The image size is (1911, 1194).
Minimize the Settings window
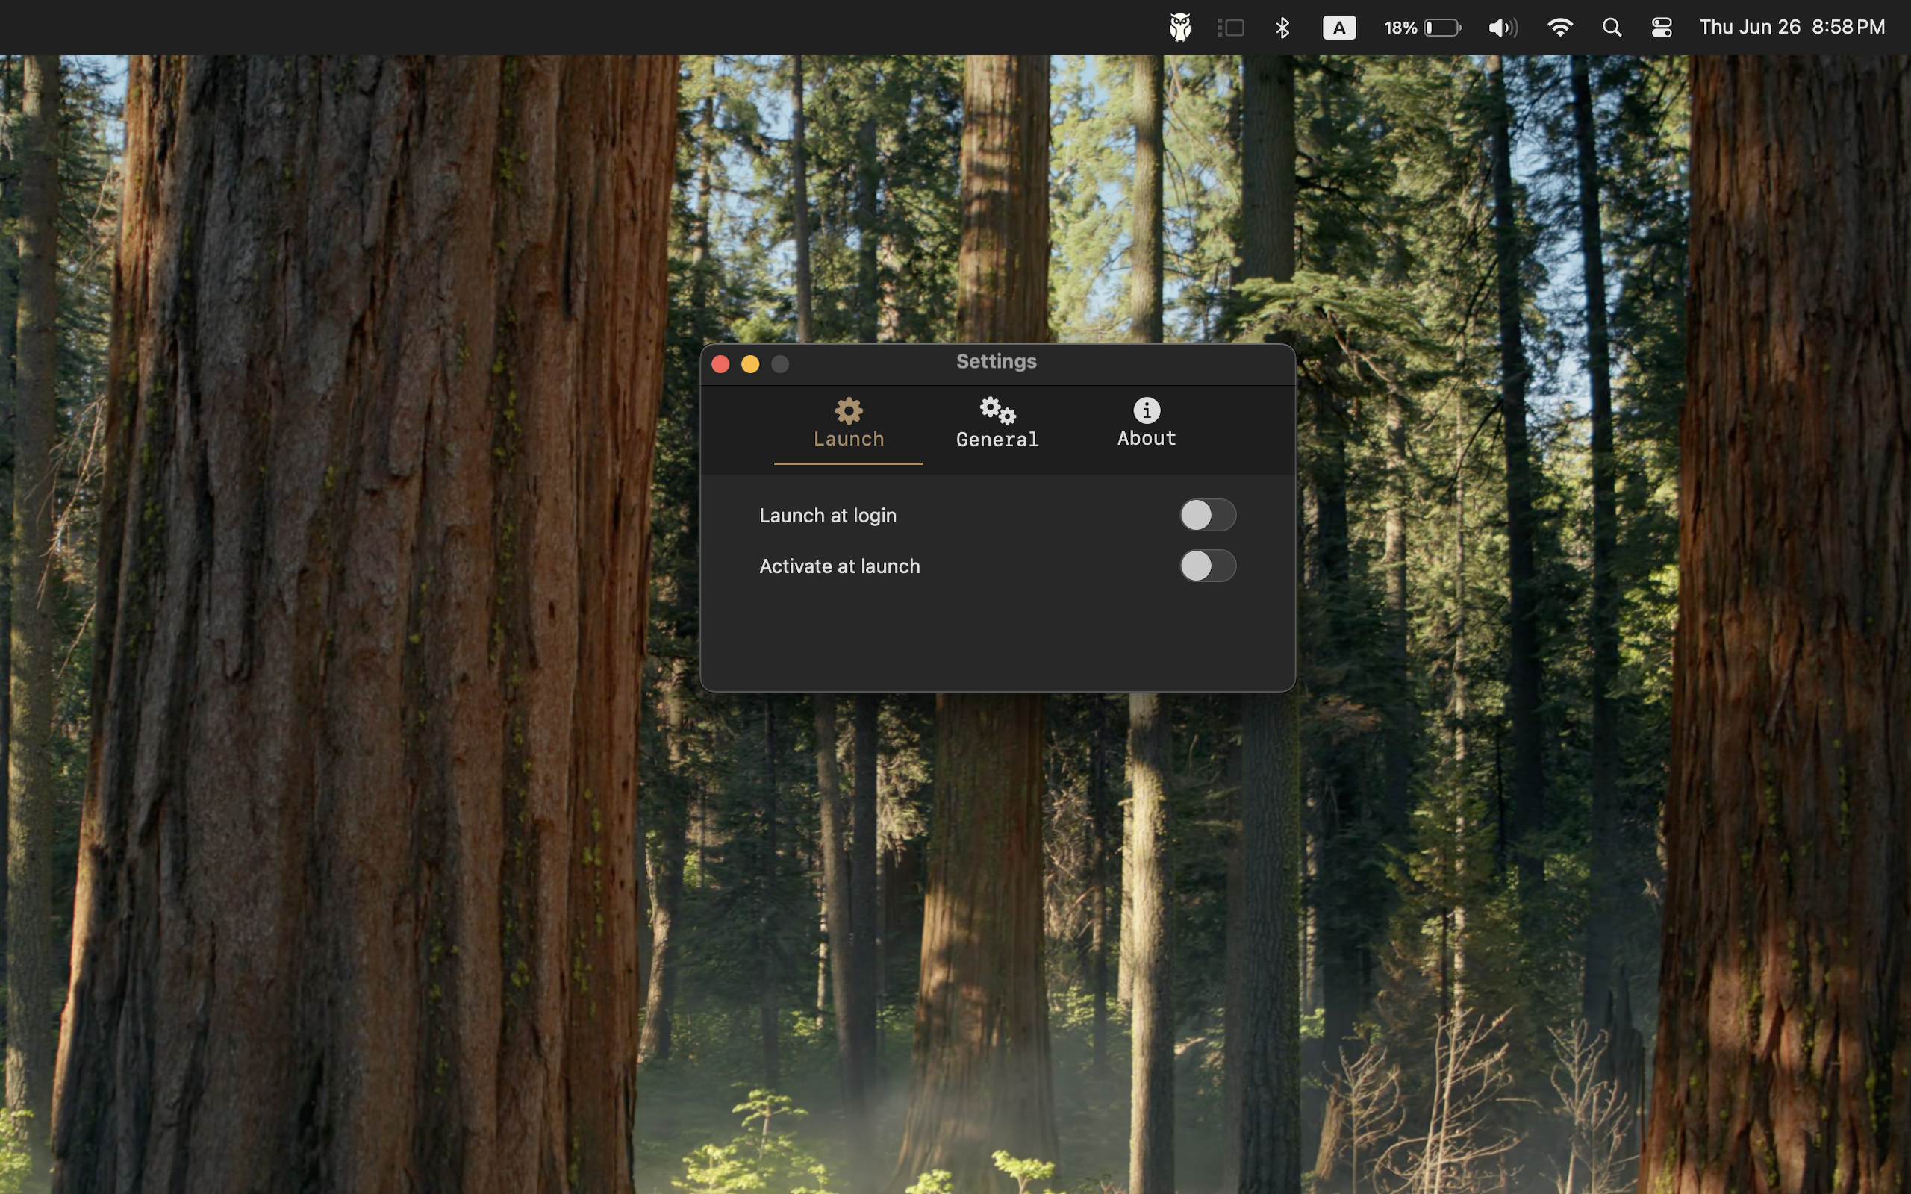click(x=750, y=364)
